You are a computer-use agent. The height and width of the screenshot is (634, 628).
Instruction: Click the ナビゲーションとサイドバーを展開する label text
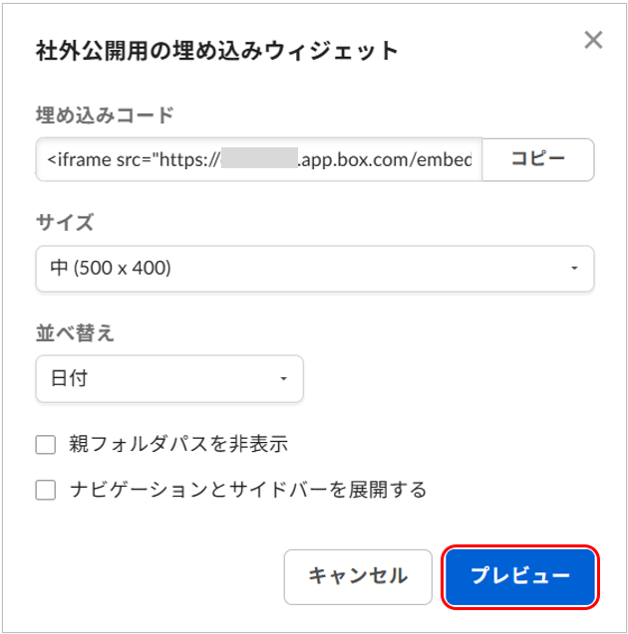(x=248, y=490)
